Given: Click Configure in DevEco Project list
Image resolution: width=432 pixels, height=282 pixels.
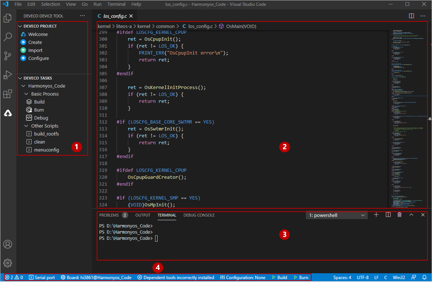Looking at the screenshot, I should click(38, 58).
